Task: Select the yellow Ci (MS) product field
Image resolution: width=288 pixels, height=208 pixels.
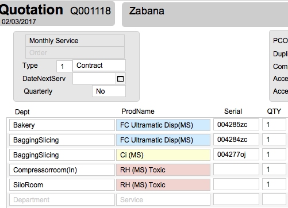Action: [x=163, y=155]
